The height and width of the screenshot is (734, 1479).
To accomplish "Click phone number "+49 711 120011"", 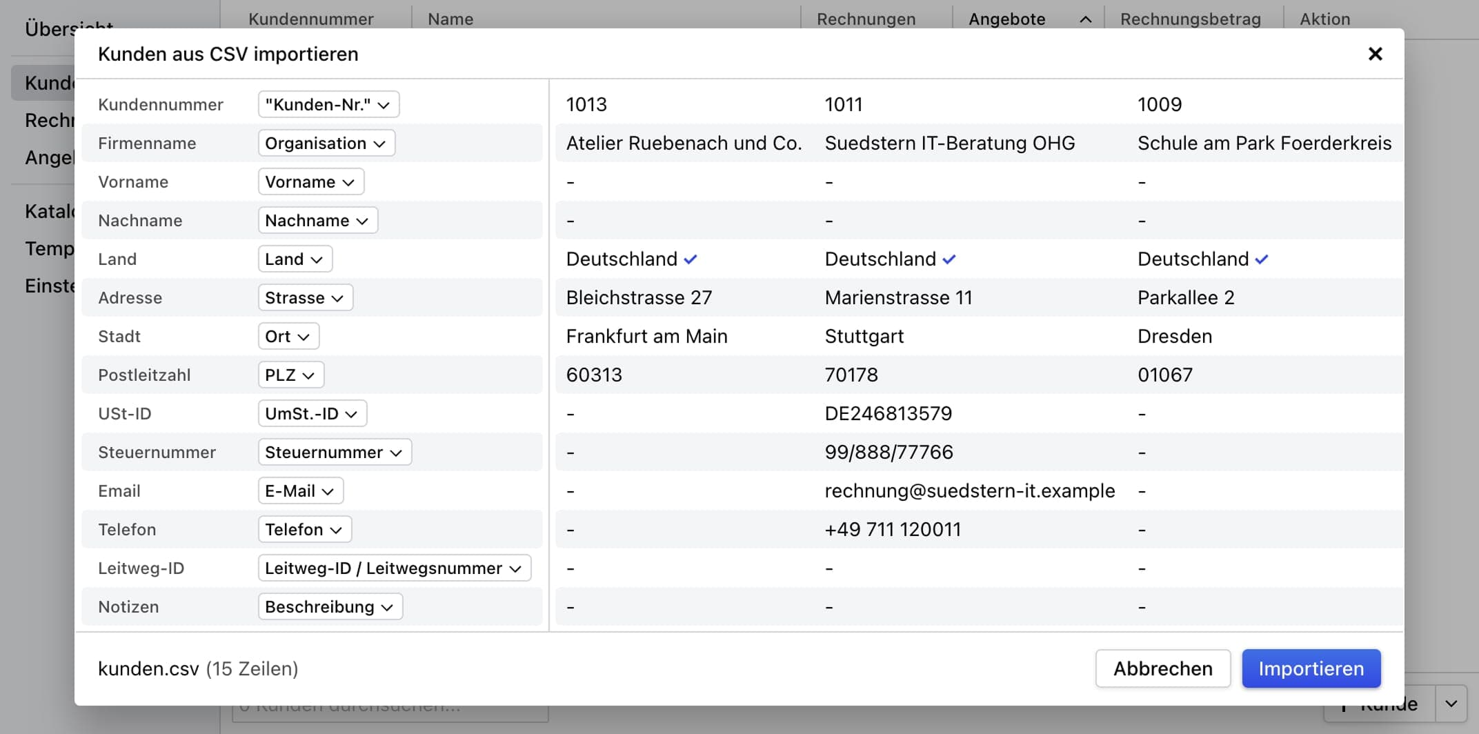I will pos(893,529).
